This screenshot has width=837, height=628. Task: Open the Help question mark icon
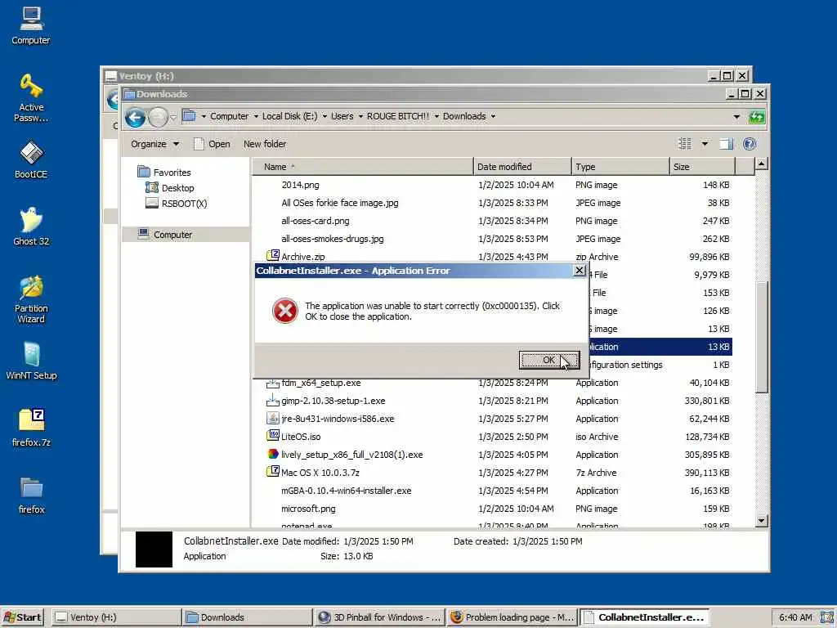tap(750, 144)
